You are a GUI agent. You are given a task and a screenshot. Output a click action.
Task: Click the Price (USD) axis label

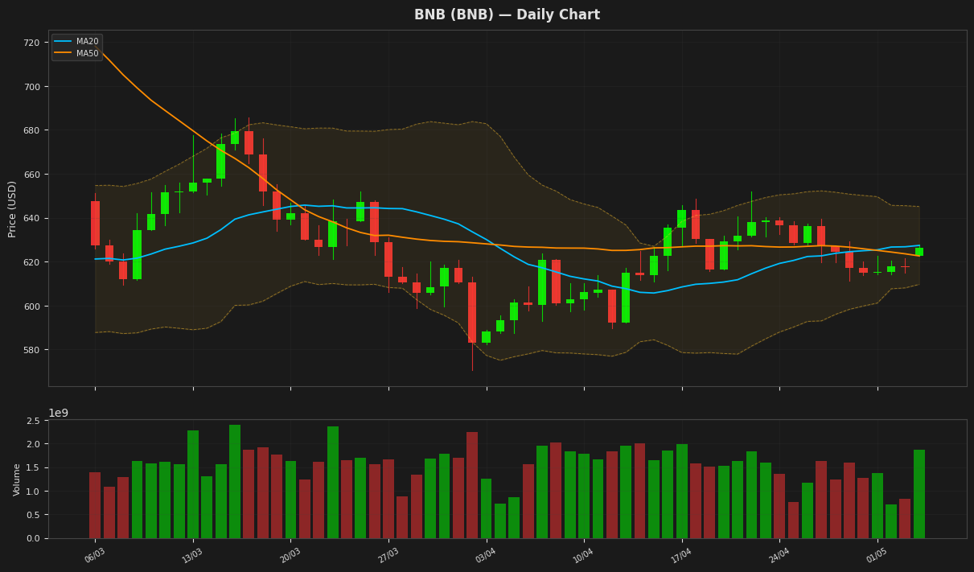pyautogui.click(x=12, y=208)
